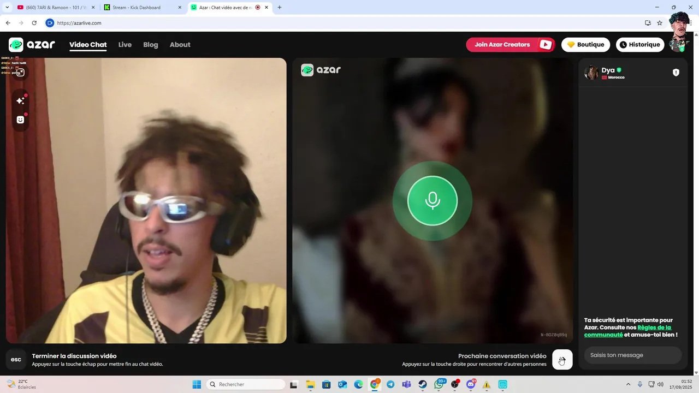This screenshot has width=699, height=393.
Task: Click the green microphone button
Action: (x=433, y=201)
